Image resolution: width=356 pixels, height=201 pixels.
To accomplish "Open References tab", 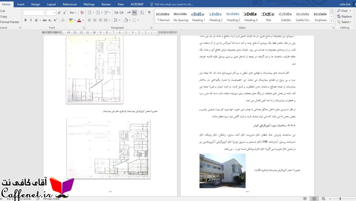I will point(70,4).
